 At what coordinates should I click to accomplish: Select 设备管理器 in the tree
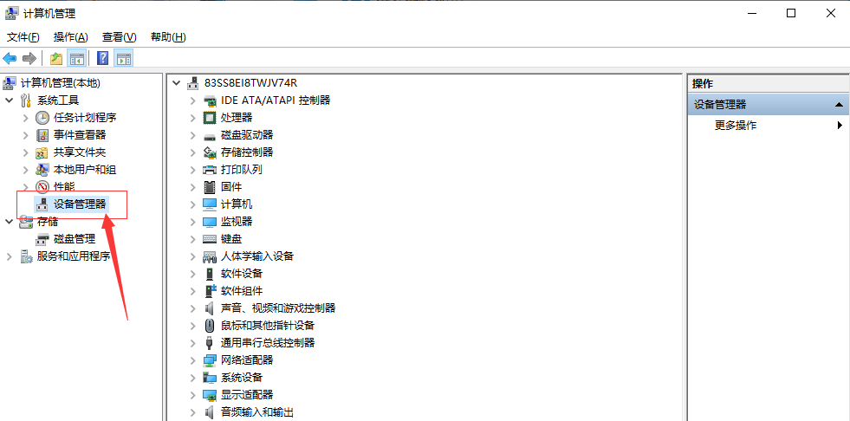coord(79,204)
